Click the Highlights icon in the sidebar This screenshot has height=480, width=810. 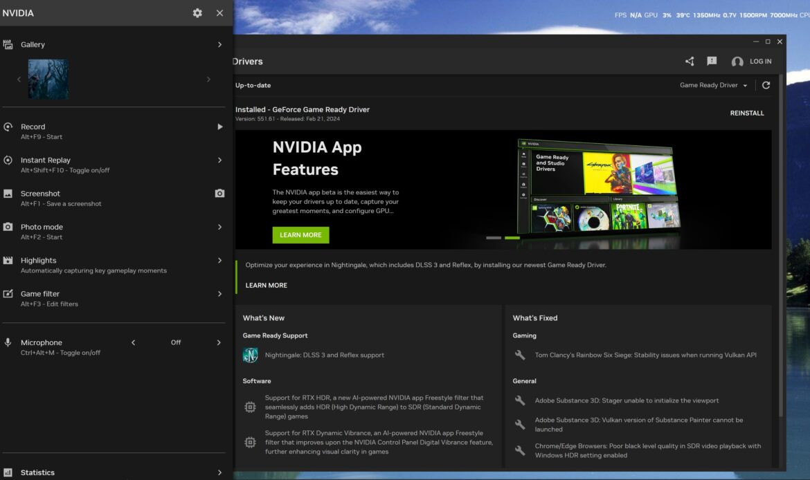point(8,261)
